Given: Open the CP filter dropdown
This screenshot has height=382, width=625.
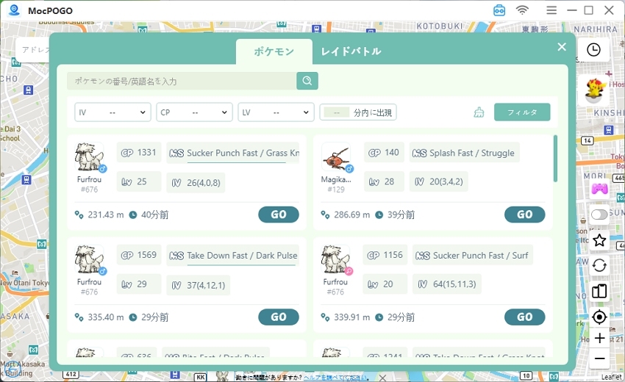Looking at the screenshot, I should (195, 112).
